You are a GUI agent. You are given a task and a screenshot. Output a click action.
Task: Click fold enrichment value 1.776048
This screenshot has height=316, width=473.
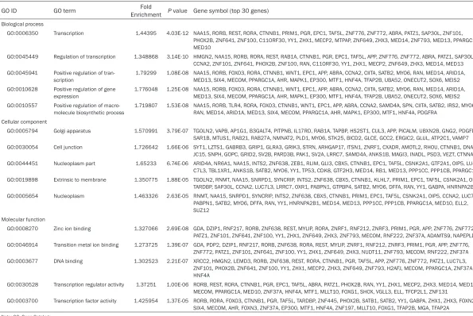coord(146,89)
